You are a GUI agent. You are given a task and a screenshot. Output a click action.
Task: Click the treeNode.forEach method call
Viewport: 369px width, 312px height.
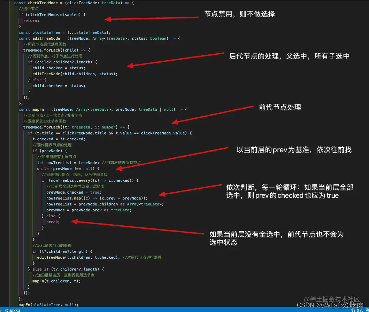pyautogui.click(x=41, y=50)
